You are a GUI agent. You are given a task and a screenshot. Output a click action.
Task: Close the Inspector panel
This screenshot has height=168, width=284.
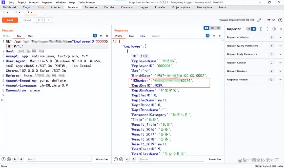pyautogui.click(x=281, y=29)
